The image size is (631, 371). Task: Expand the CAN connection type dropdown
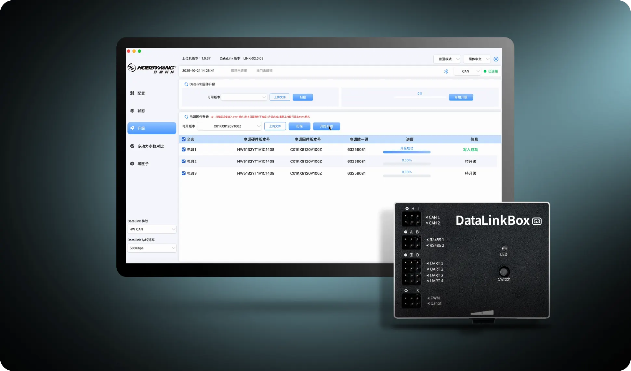pyautogui.click(x=467, y=71)
